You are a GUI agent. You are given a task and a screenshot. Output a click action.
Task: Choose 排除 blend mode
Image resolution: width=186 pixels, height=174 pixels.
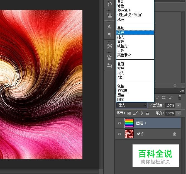click(135, 68)
